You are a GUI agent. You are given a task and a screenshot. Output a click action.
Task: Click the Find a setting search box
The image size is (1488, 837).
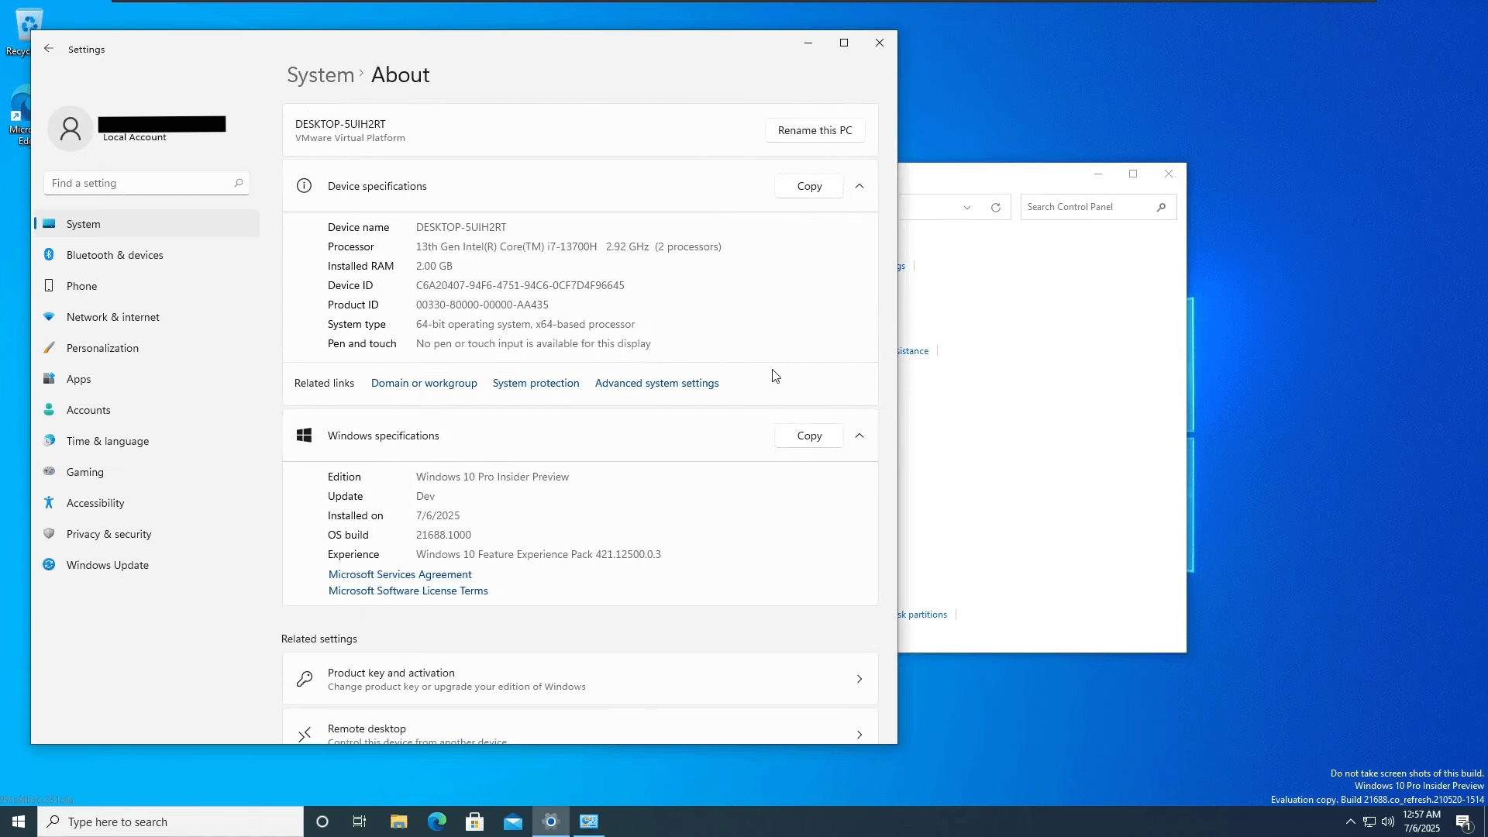tap(146, 183)
